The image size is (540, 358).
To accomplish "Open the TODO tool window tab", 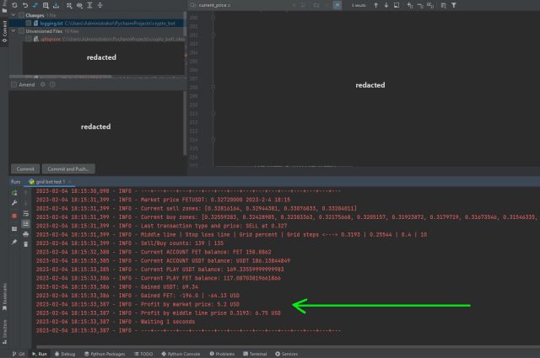I will pyautogui.click(x=143, y=354).
